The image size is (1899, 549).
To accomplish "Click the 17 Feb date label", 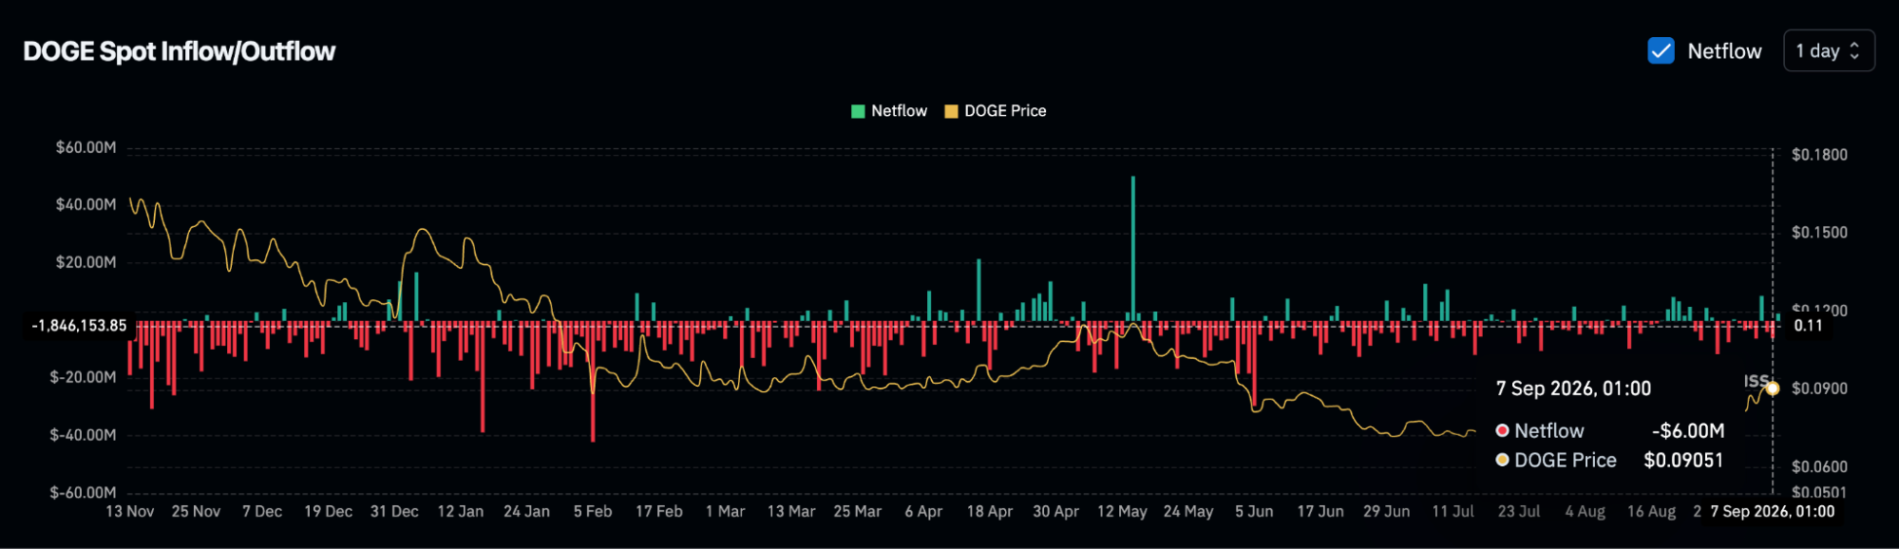I will 659,512.
